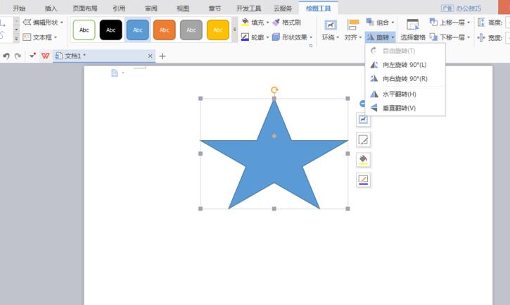Click the rotation handle above the star
510x305 pixels.
coord(274,90)
